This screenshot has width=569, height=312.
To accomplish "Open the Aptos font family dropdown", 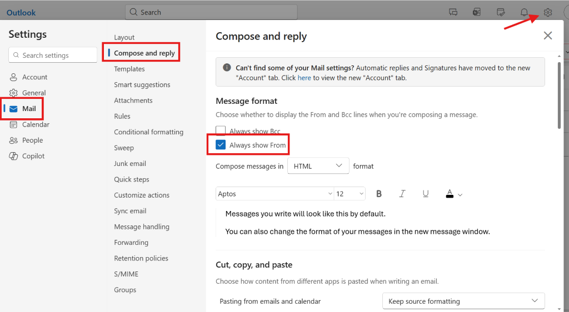I will [x=274, y=194].
